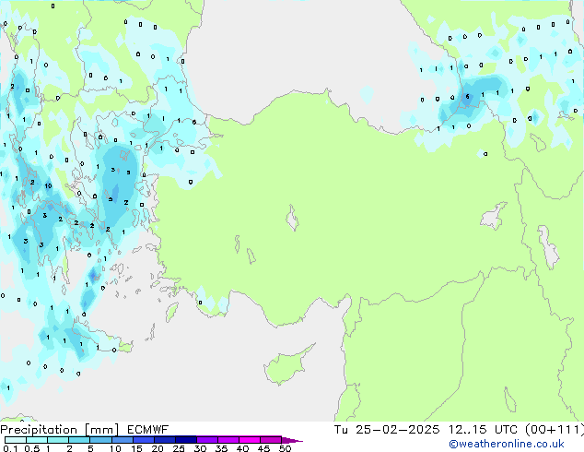Click the 10 mm value over western Greece
The height and width of the screenshot is (452, 584).
(49, 185)
